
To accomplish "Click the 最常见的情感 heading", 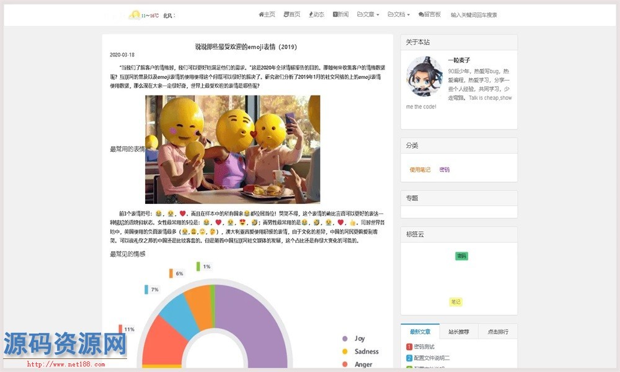I will tap(128, 254).
